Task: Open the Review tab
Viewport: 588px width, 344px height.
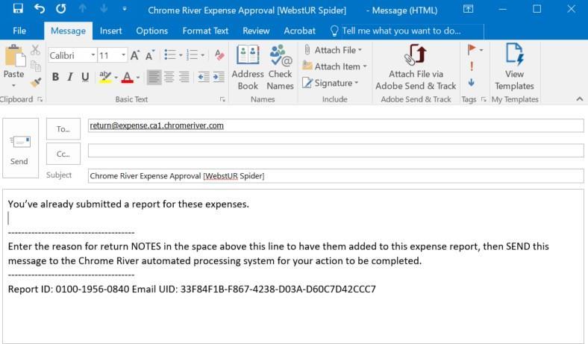Action: 256,31
